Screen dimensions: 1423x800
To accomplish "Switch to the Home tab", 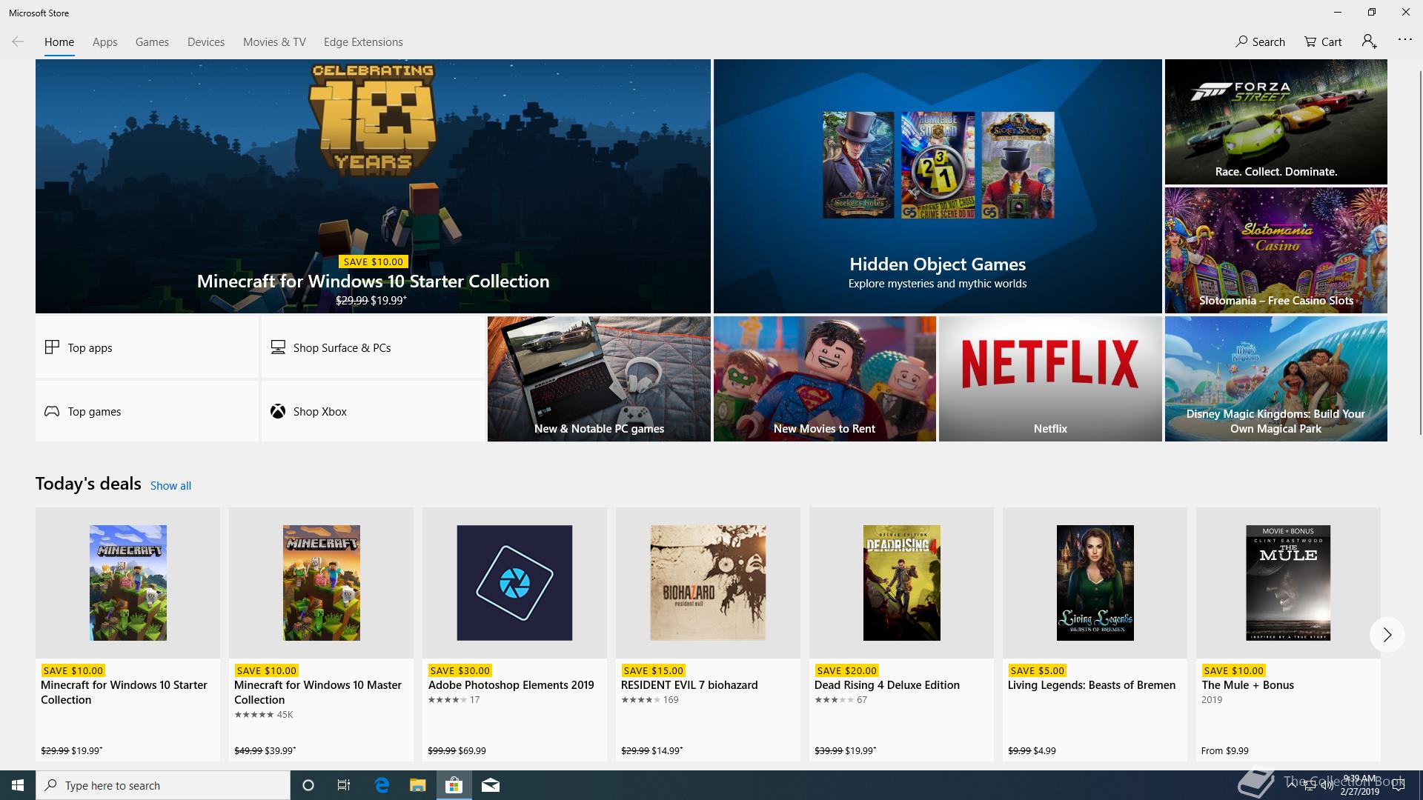I will click(x=59, y=42).
